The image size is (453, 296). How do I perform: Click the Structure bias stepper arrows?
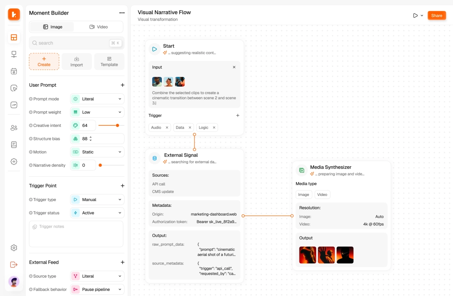coord(91,139)
